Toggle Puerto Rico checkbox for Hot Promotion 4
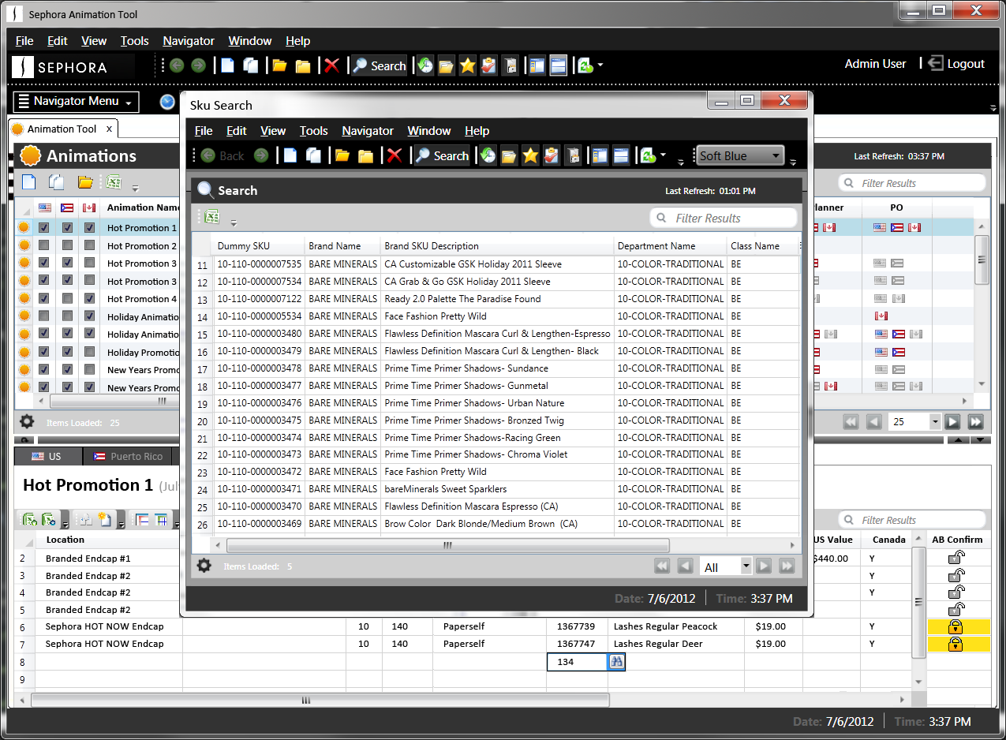Viewport: 1006px width, 740px height. 67,298
